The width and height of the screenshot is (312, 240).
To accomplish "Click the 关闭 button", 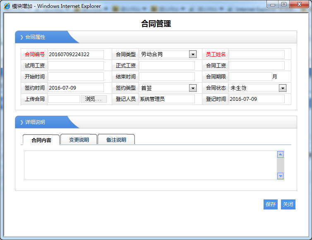I will click(288, 204).
